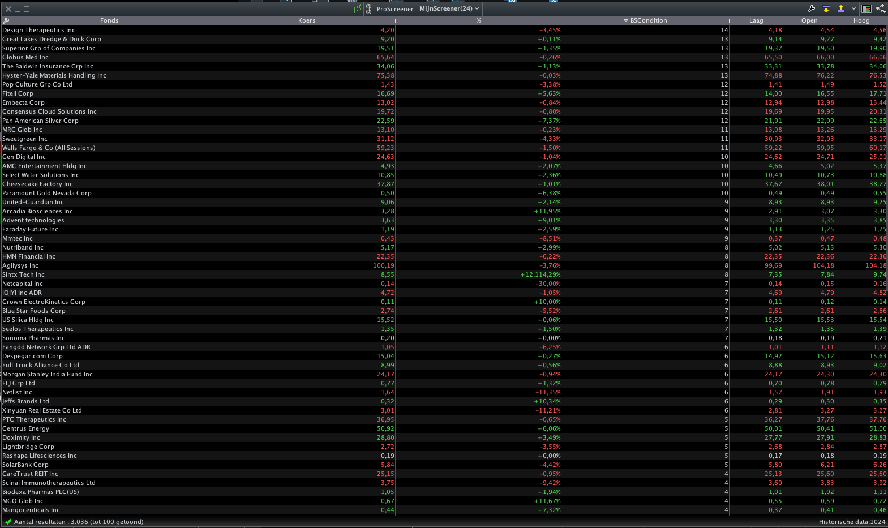
Task: Select United-Guardian Inc row
Action: coord(444,202)
